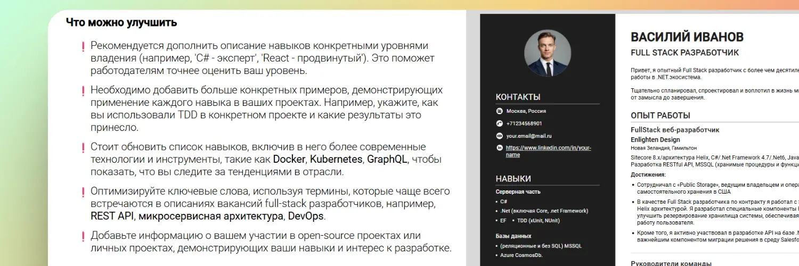Click the 'Серверная часть' skills subheading
Screen dimensions: 799x266
[518, 192]
